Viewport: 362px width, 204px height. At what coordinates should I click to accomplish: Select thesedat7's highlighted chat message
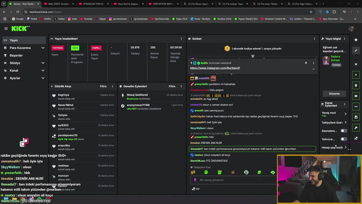tap(252, 149)
